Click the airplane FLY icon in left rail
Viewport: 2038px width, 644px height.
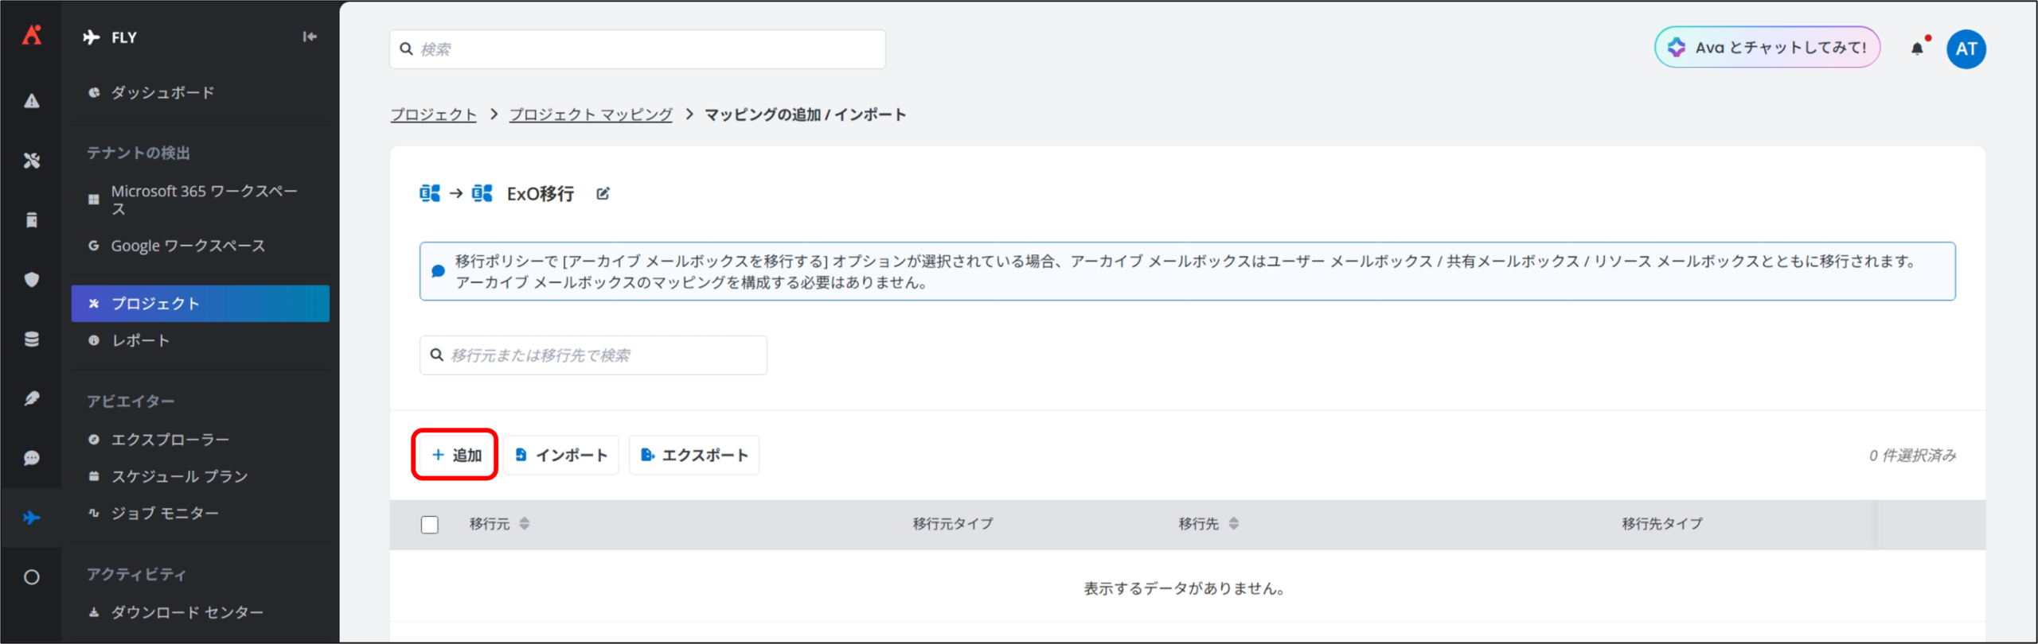click(32, 518)
